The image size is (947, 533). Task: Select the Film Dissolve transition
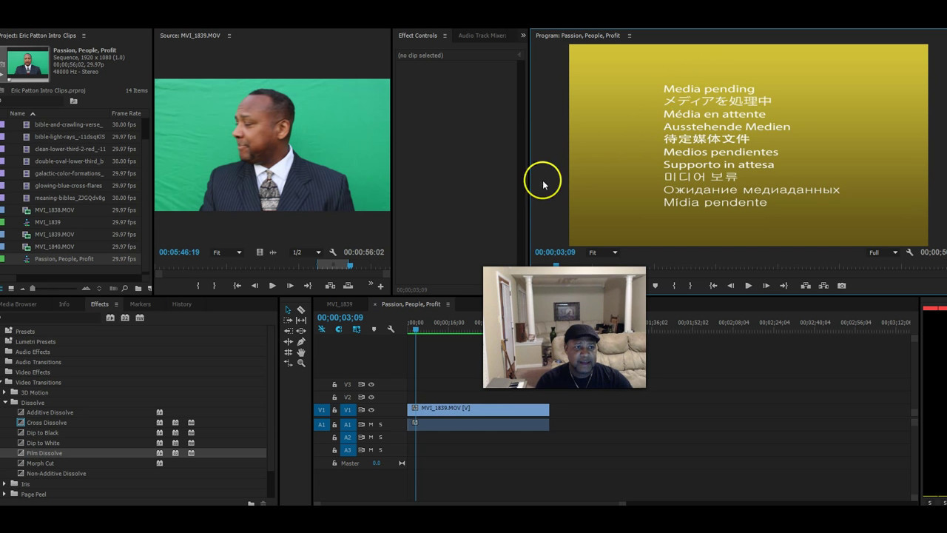[x=44, y=453]
